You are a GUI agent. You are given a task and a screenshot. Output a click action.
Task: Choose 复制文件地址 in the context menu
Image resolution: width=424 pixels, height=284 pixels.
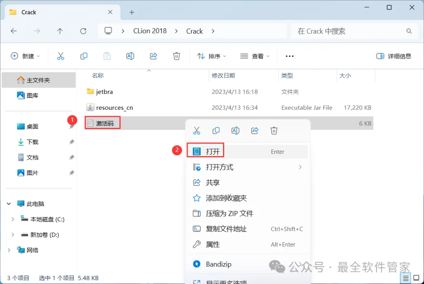[x=248, y=229]
